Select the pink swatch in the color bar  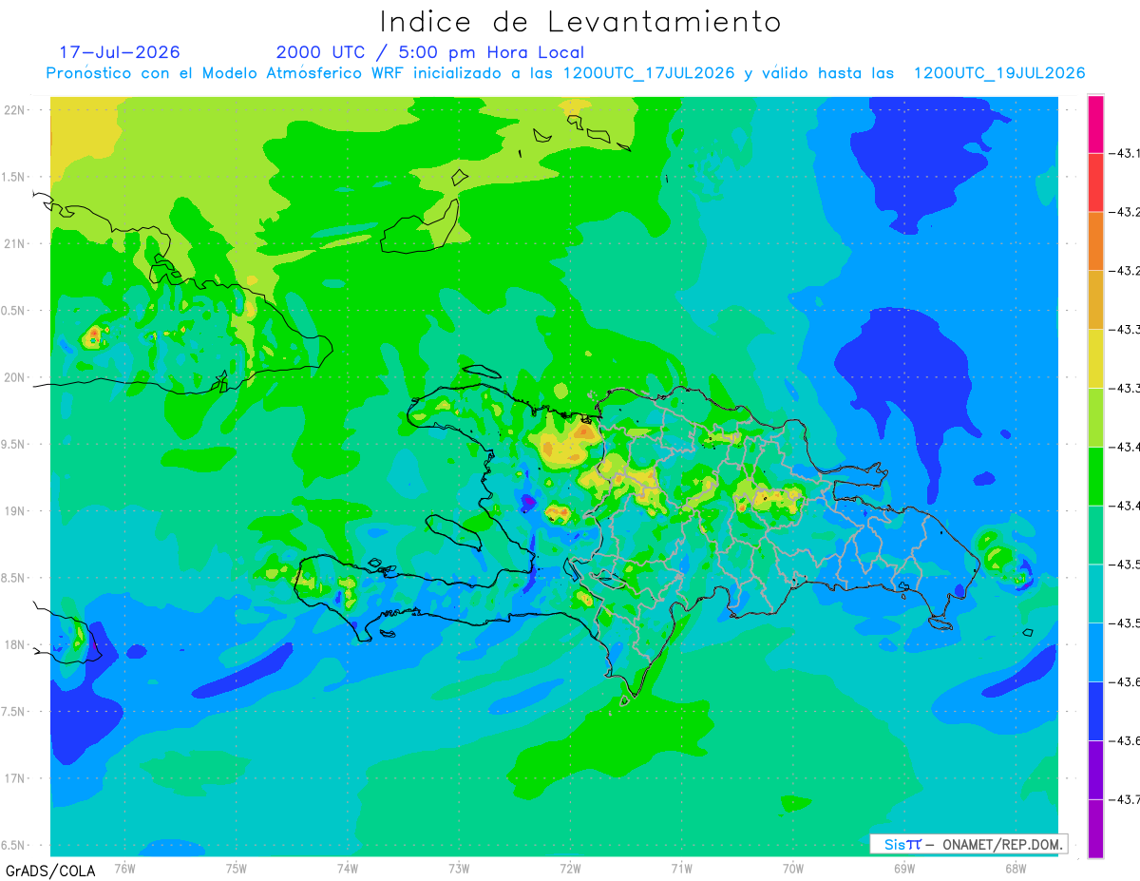point(1095,124)
